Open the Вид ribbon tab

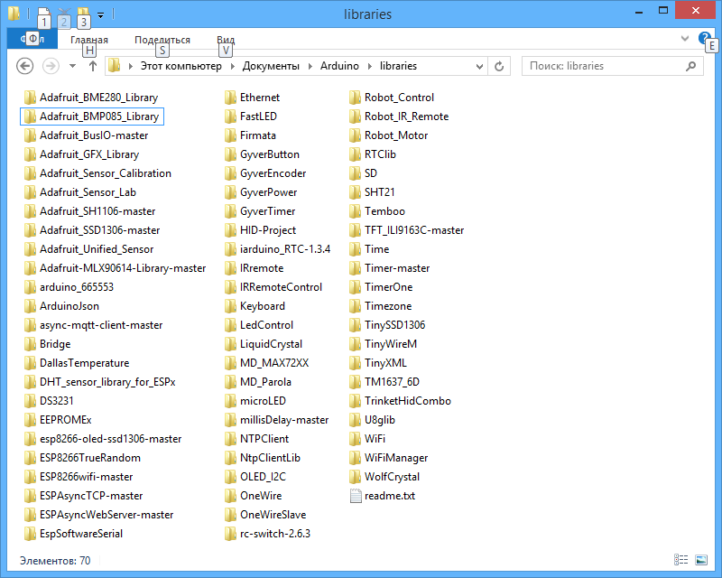click(x=226, y=40)
